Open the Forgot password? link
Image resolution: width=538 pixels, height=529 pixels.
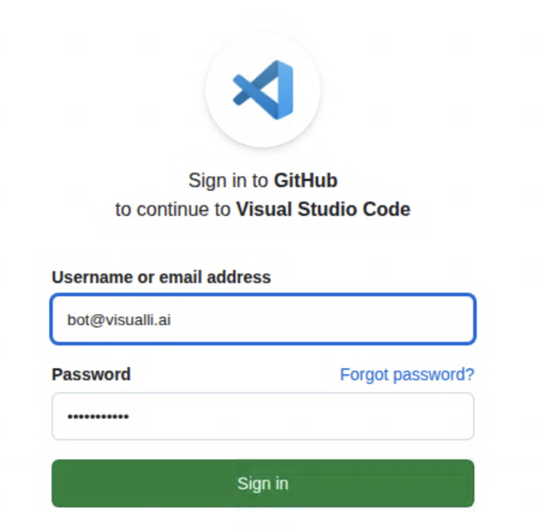407,375
